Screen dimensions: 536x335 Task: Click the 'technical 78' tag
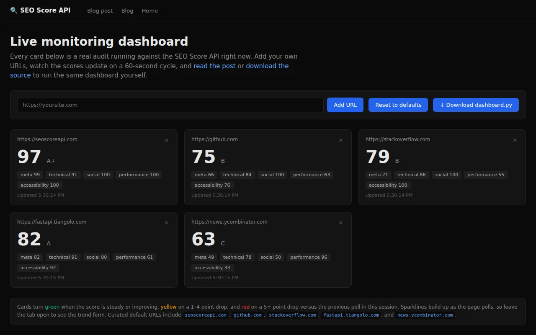(237, 257)
